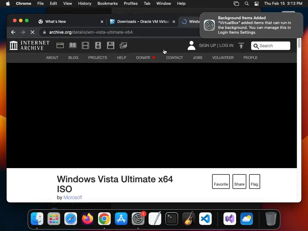This screenshot has width=308, height=231.
Task: Click Google Chrome icon in the Dock
Action: (x=104, y=219)
